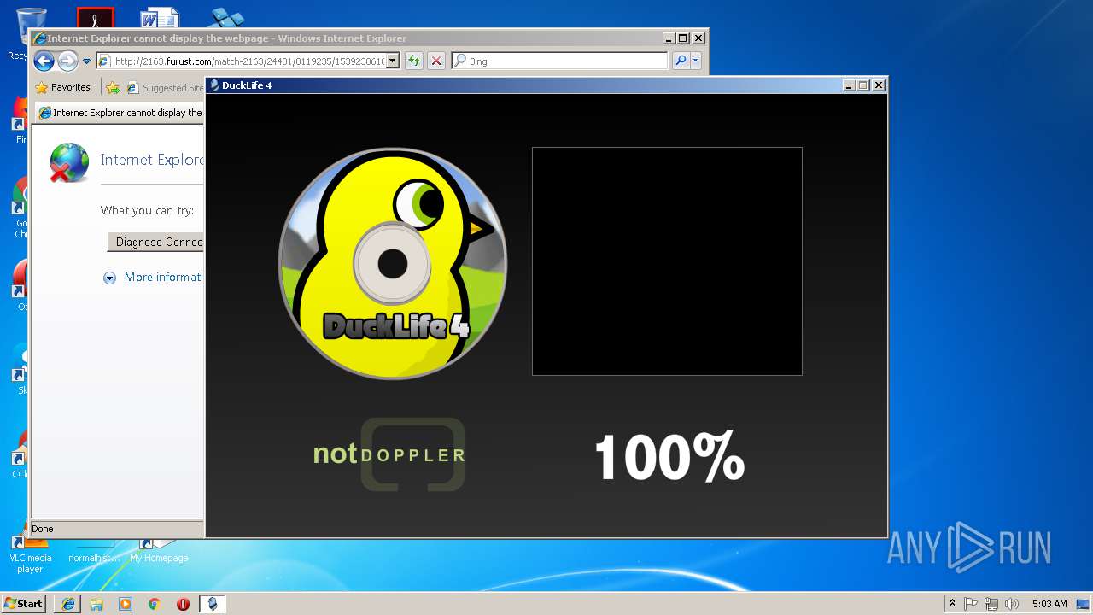
Task: Expand the address bar history dropdown
Action: coord(393,61)
